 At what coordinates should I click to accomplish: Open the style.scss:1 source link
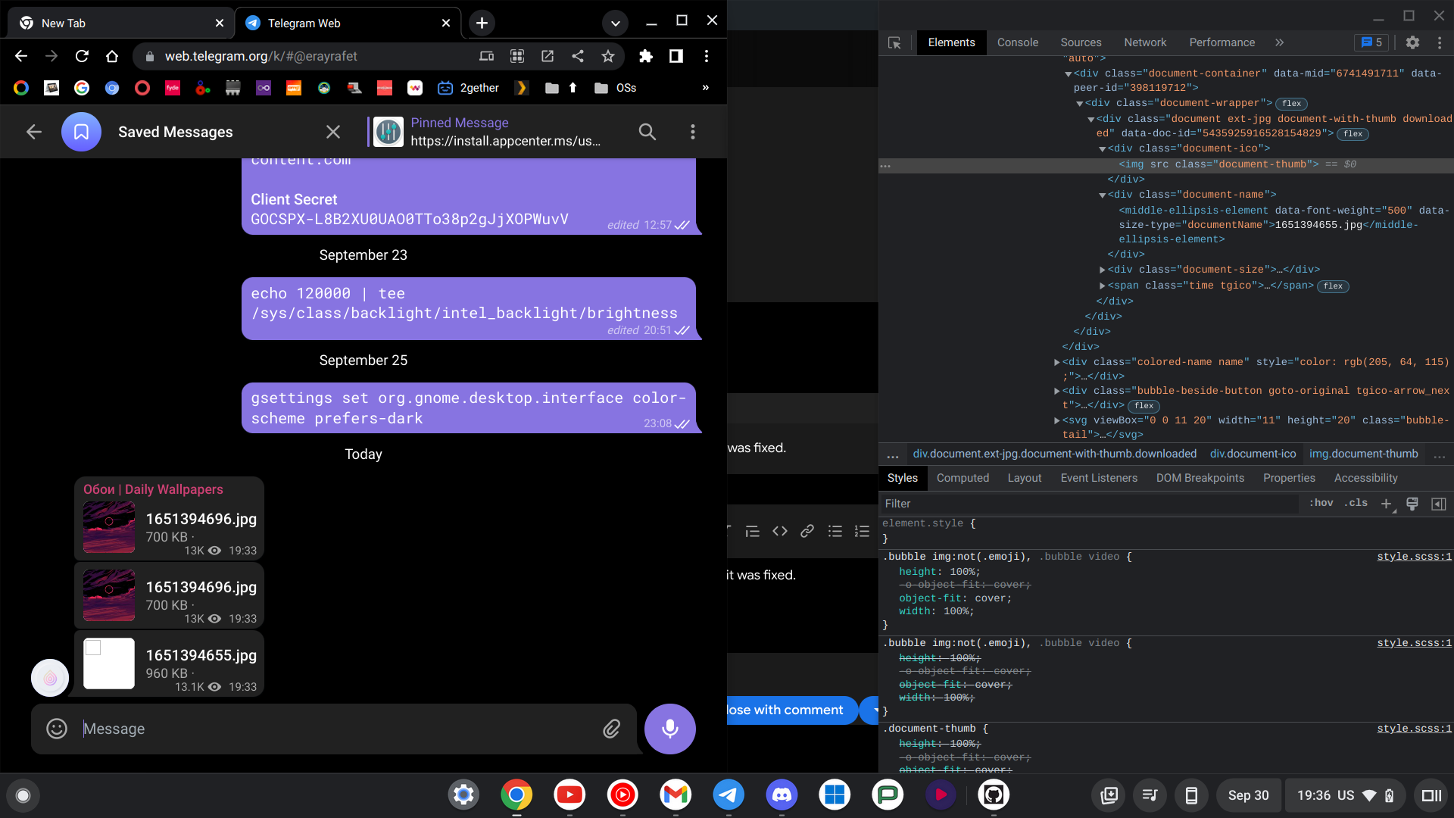1414,556
